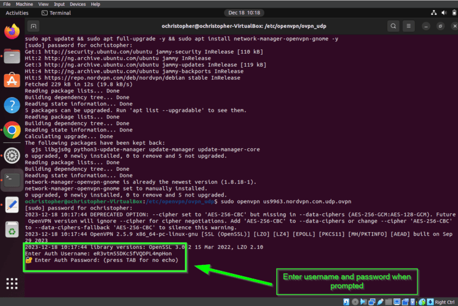Click the 'Calculating upgrade... Done' line

coord(69,136)
